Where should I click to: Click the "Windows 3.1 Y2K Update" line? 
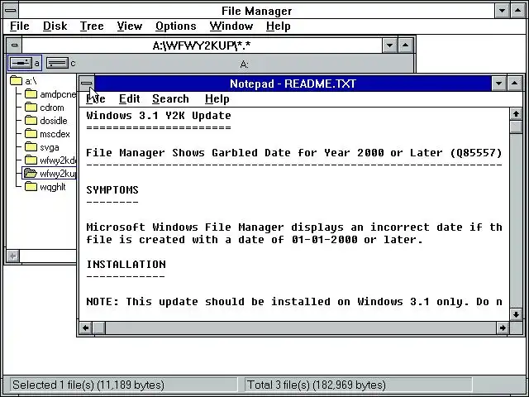click(159, 116)
